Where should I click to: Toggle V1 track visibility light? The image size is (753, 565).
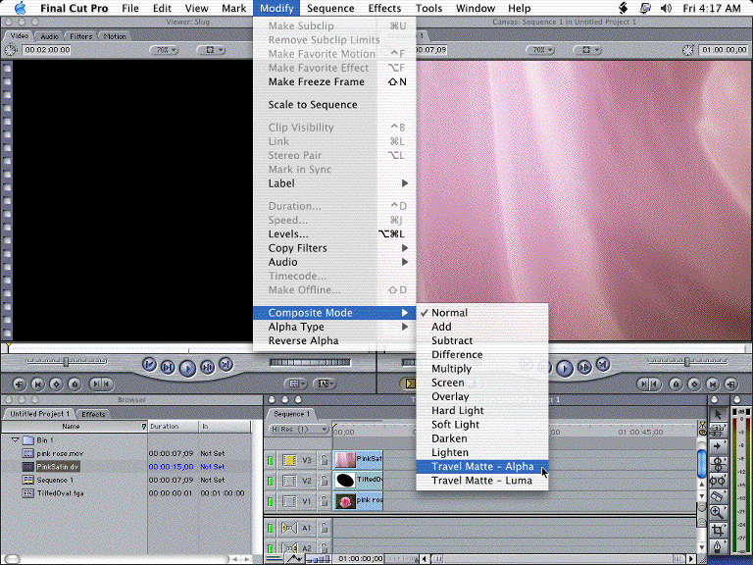coord(271,501)
